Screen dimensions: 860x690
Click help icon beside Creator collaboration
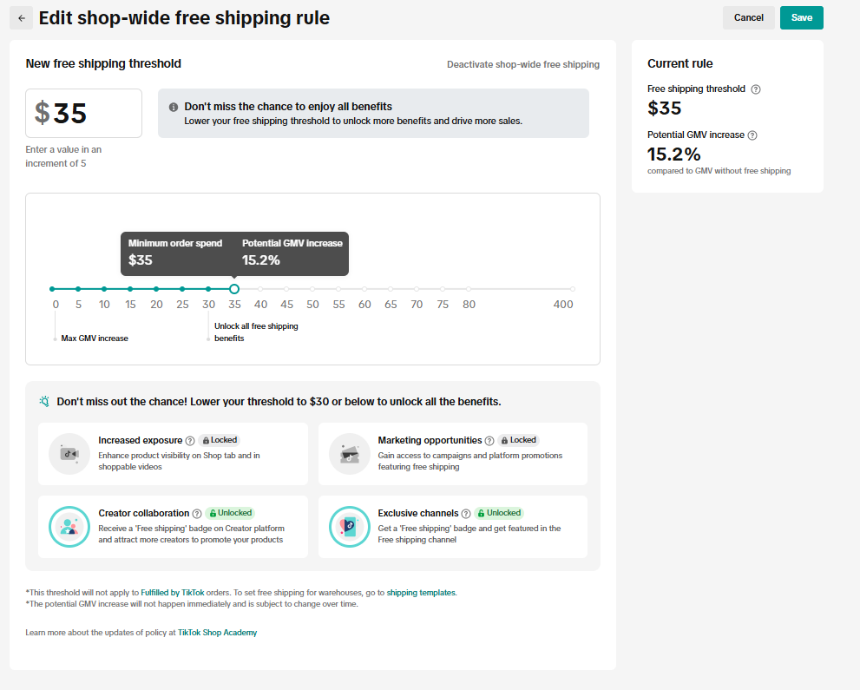coord(197,514)
